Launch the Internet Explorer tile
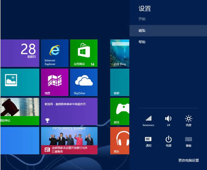 click(55, 53)
